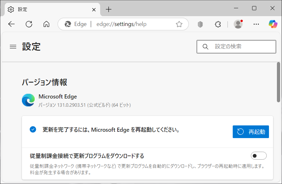Go to home page using home icon
The width and height of the screenshot is (282, 184).
click(x=46, y=24)
